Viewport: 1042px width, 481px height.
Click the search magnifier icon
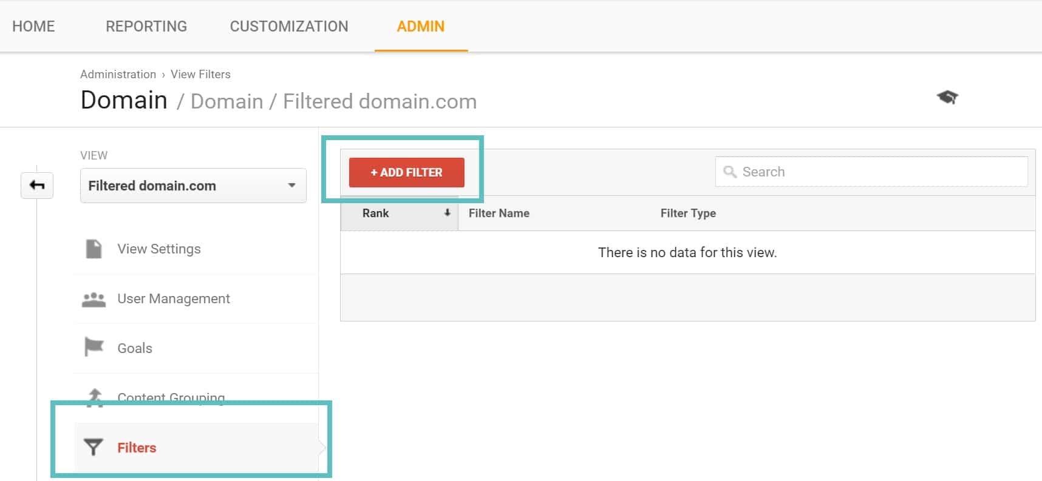[730, 172]
